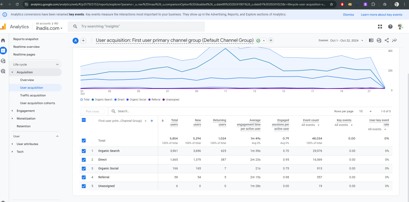Open the Advertising icon in left rail

[x=3, y=71]
